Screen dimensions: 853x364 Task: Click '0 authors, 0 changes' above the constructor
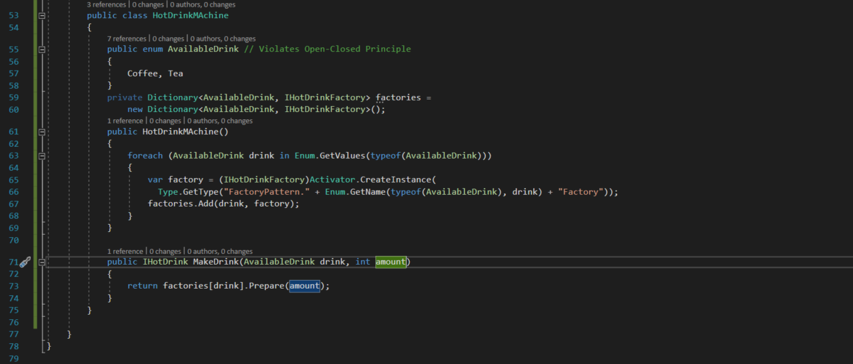[220, 121]
